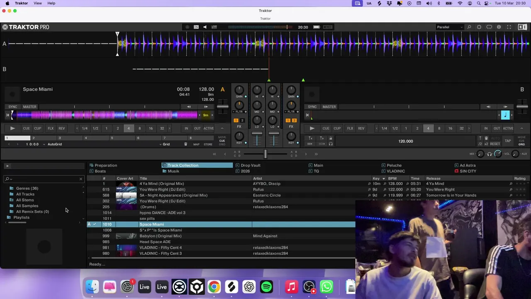This screenshot has height=299, width=531.
Task: Click CUP button on deck B
Action: (x=337, y=128)
